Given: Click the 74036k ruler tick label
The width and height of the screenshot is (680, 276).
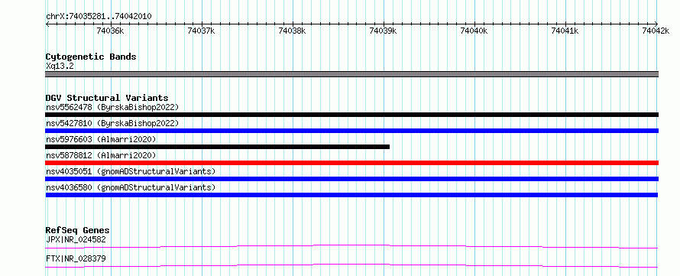Looking at the screenshot, I should coord(111,31).
